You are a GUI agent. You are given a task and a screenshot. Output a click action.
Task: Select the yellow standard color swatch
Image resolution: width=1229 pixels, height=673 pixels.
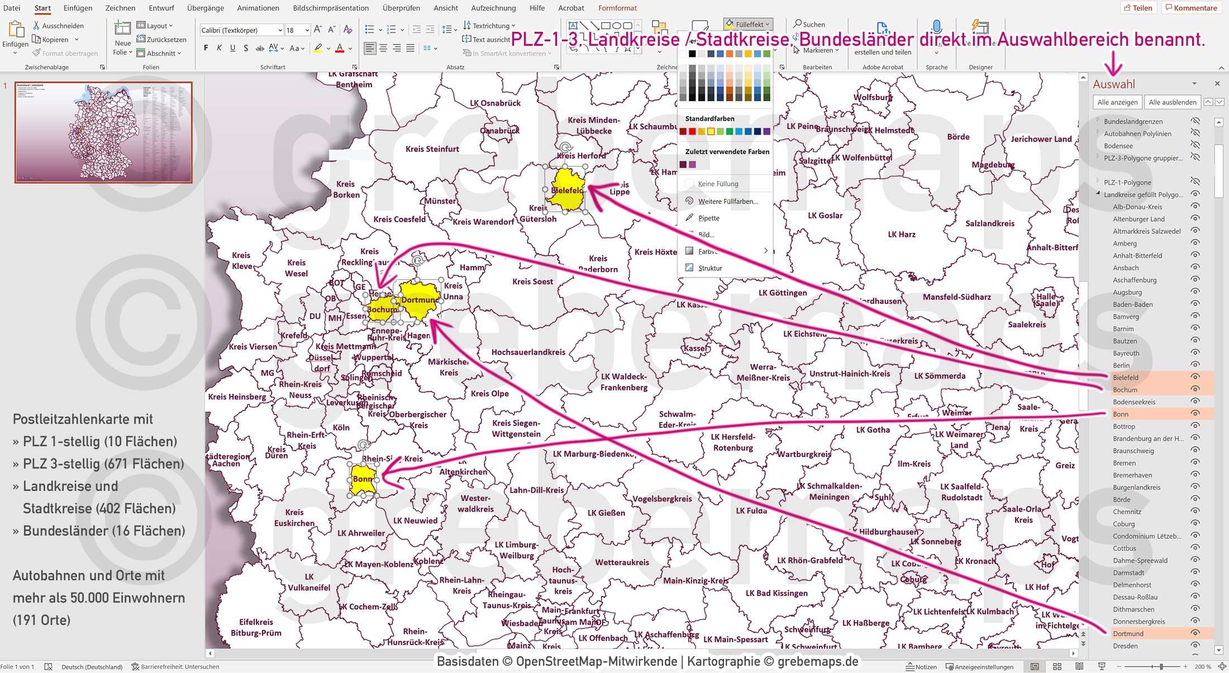pyautogui.click(x=711, y=131)
